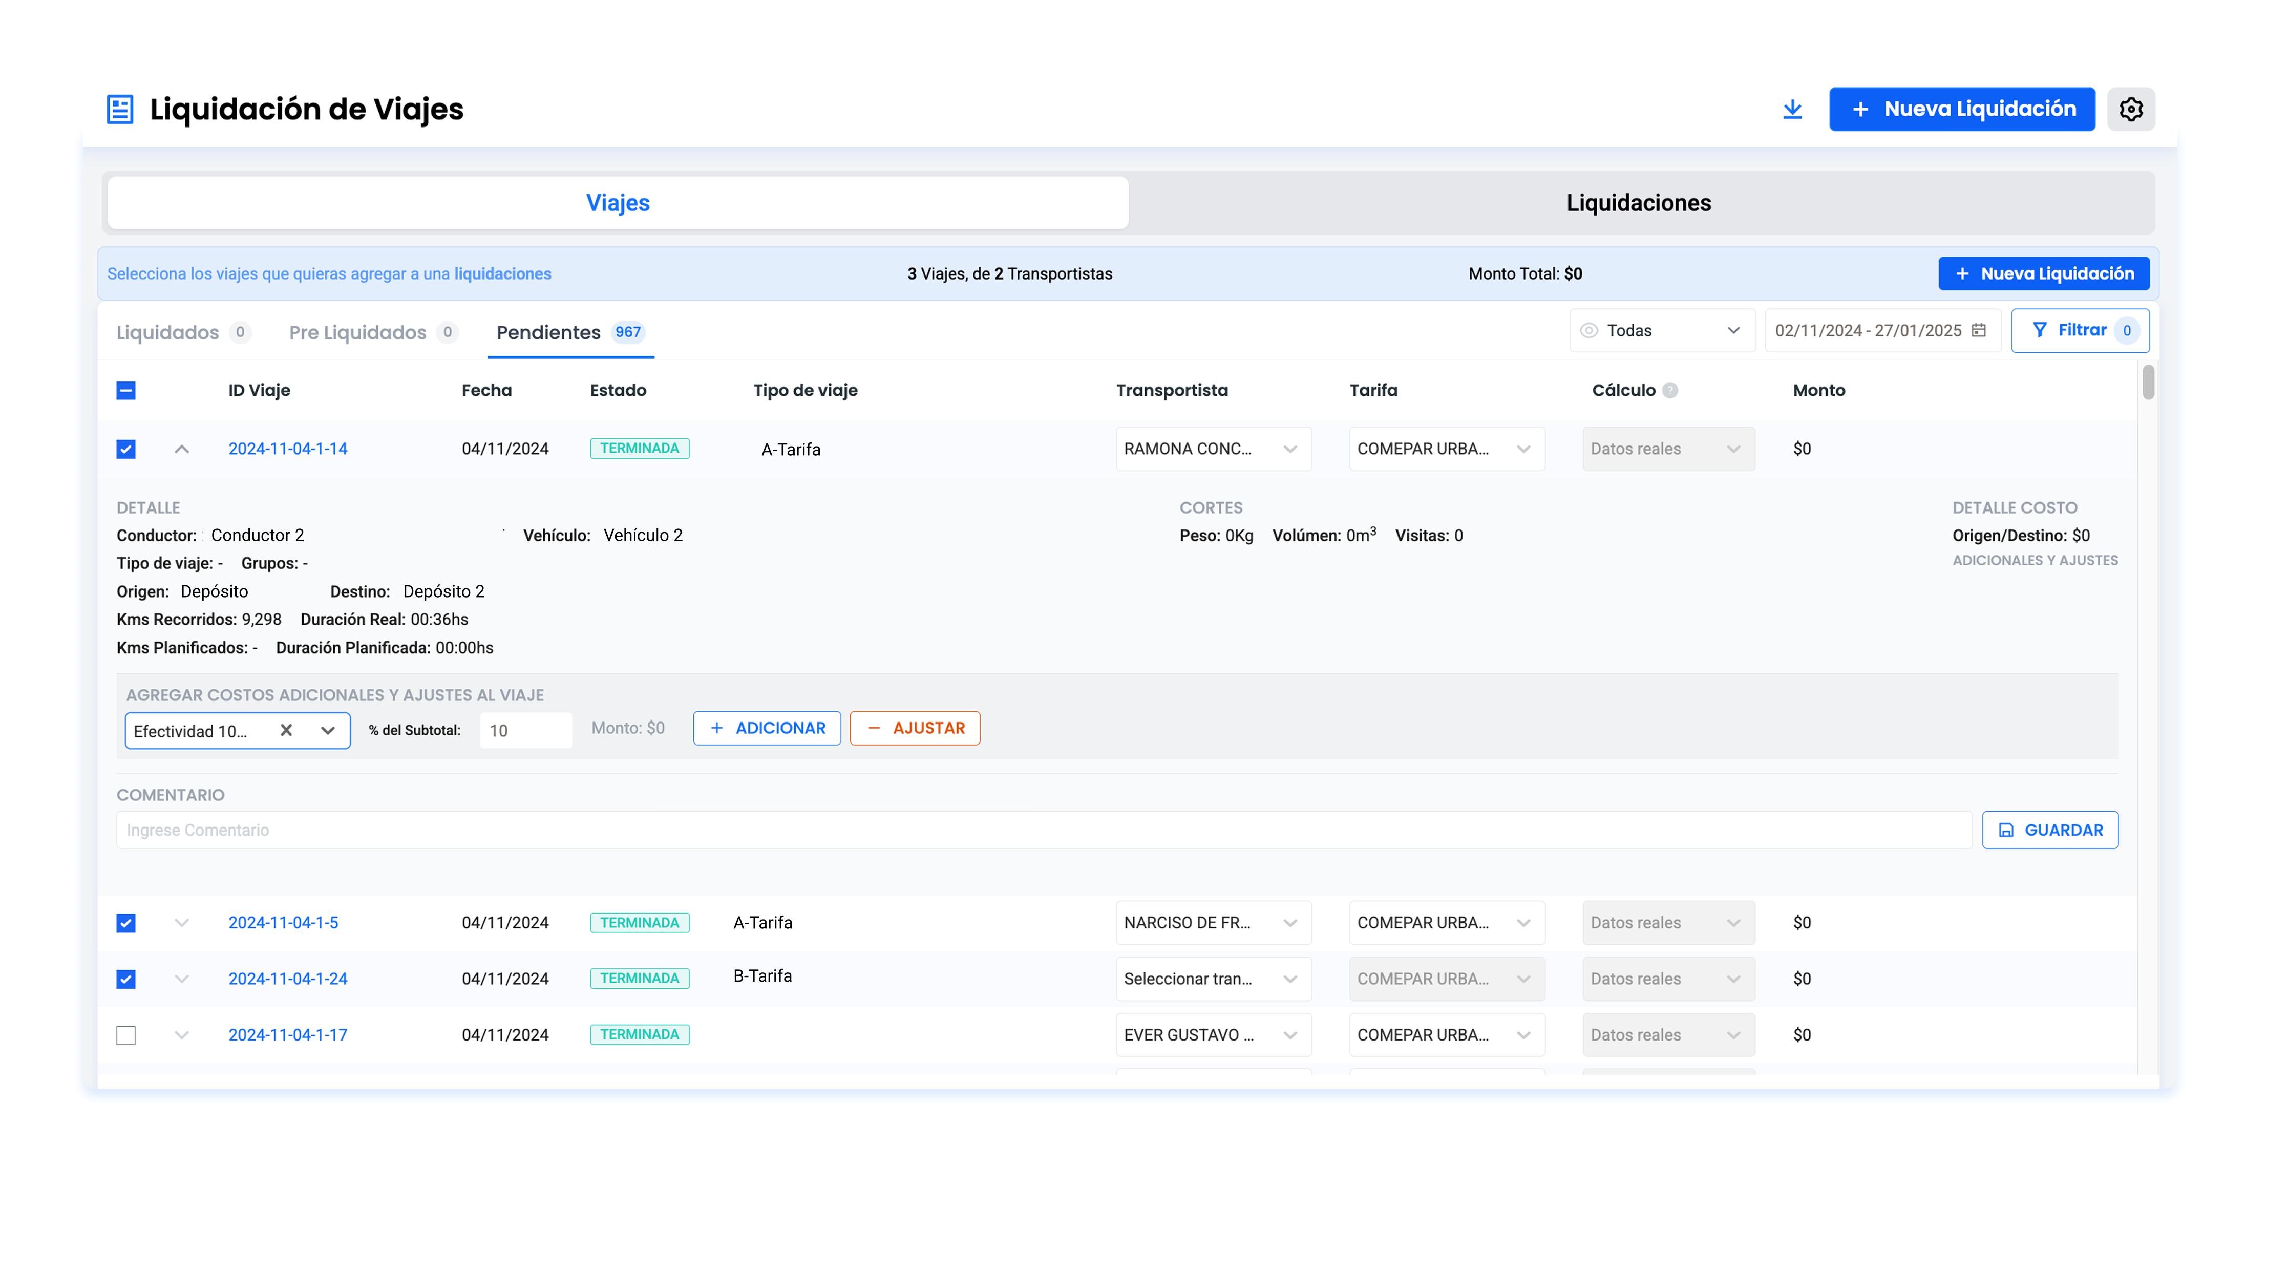Image resolution: width=2288 pixels, height=1274 pixels.
Task: Open the Todas visibility dropdown
Action: coord(1662,330)
